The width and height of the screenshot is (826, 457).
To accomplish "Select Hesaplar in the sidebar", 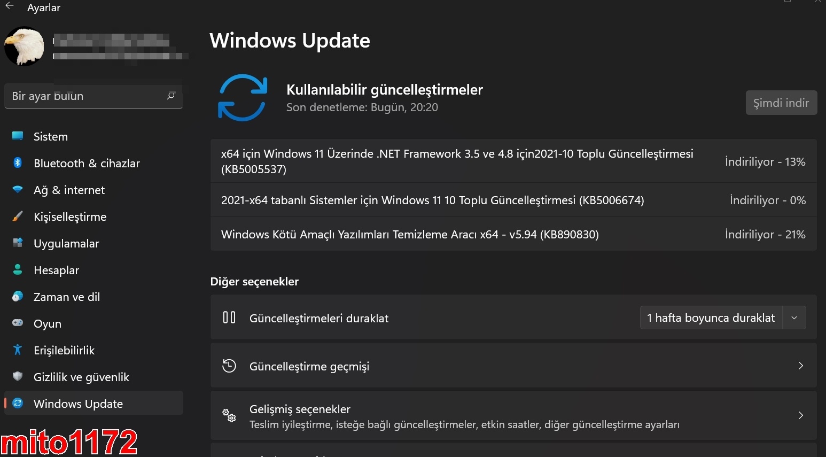I will pos(56,270).
